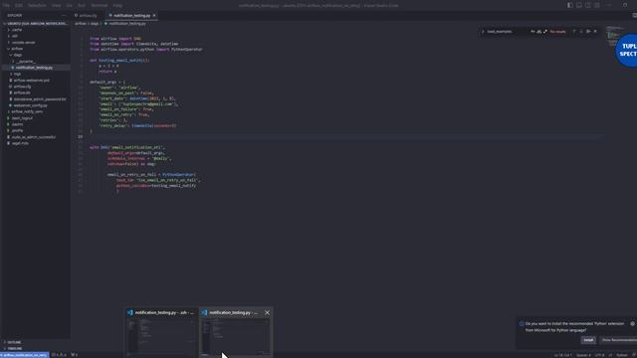Open the Go menu
This screenshot has width=637, height=358.
pos(69,5)
